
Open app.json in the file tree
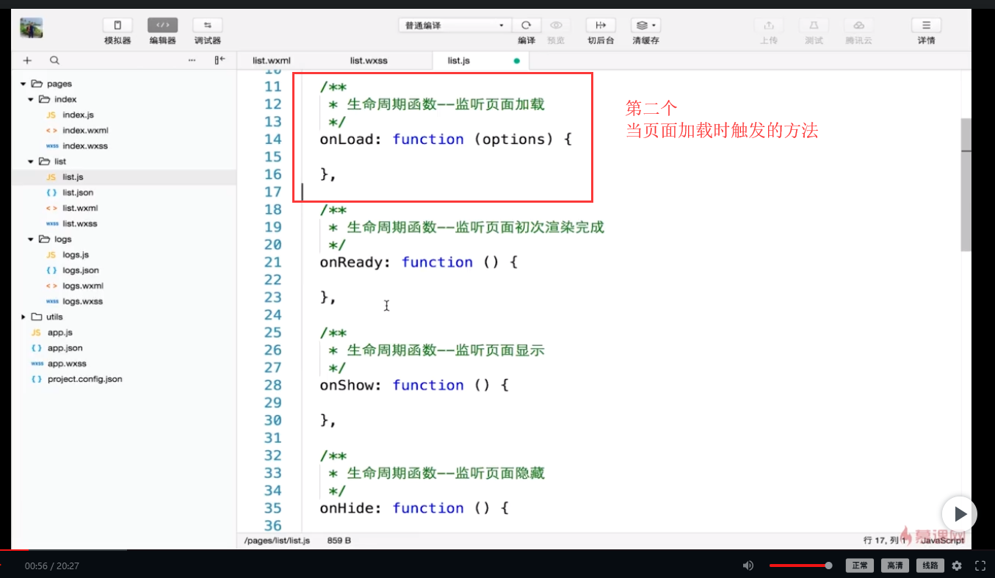[65, 348]
